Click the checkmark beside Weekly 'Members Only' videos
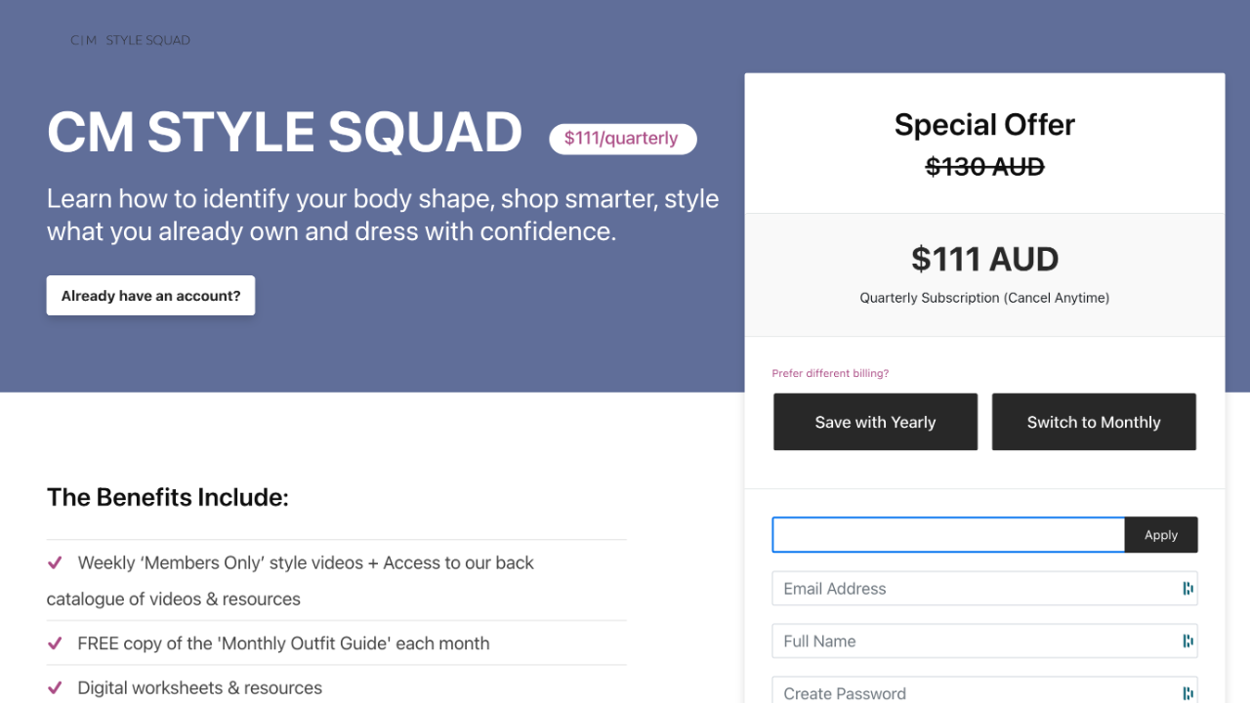Screen dimensions: 1250x703 (x=56, y=562)
